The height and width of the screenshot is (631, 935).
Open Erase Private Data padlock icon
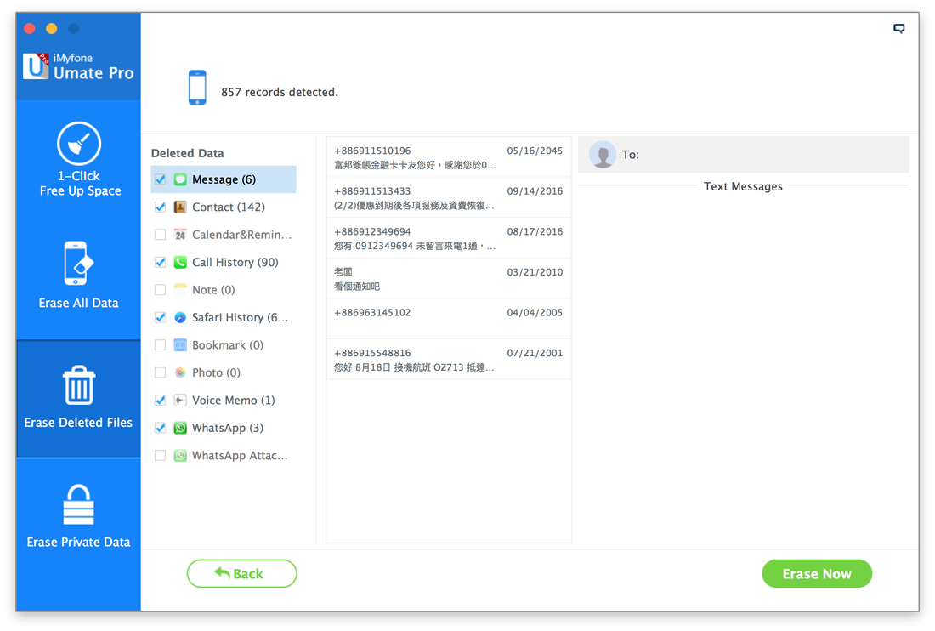pos(79,504)
